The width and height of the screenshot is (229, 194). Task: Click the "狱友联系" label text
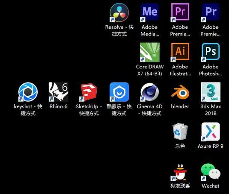180,186
